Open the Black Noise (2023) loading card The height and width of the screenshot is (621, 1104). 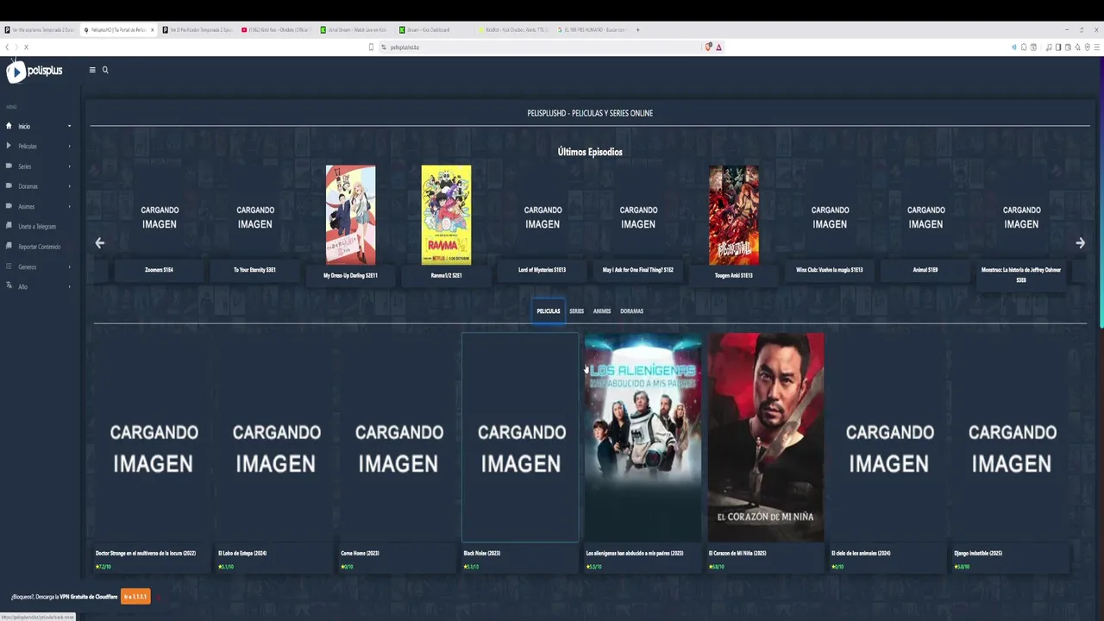[x=520, y=437]
